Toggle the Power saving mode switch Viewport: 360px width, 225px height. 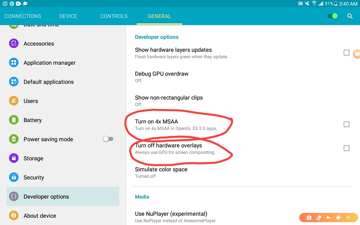[x=108, y=139]
